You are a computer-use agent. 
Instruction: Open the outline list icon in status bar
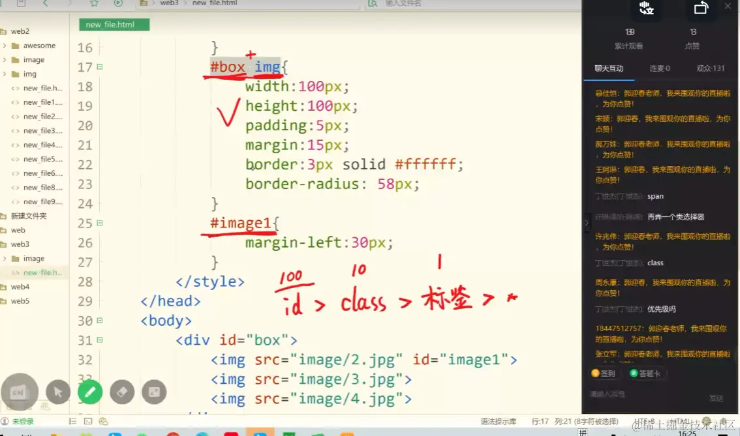tap(72, 421)
